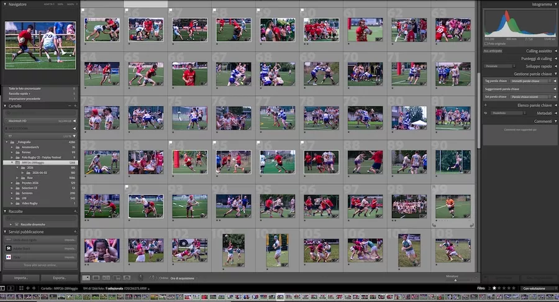
Task: Collapse the _Fotografia folder tree
Action: [7, 142]
